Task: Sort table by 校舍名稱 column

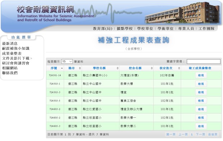Action: (136, 68)
